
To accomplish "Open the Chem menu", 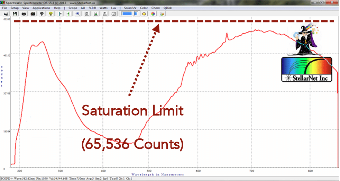I will (156, 8).
